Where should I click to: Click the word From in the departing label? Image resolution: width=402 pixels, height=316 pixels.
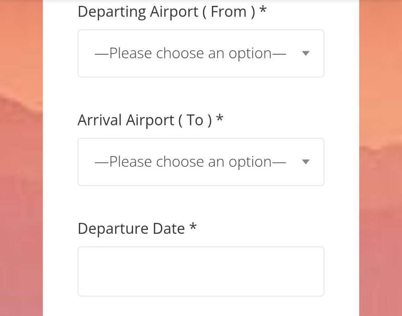228,12
